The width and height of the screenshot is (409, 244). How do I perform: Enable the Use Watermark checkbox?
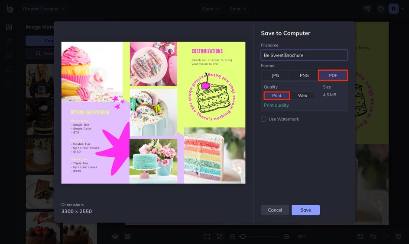click(x=264, y=119)
